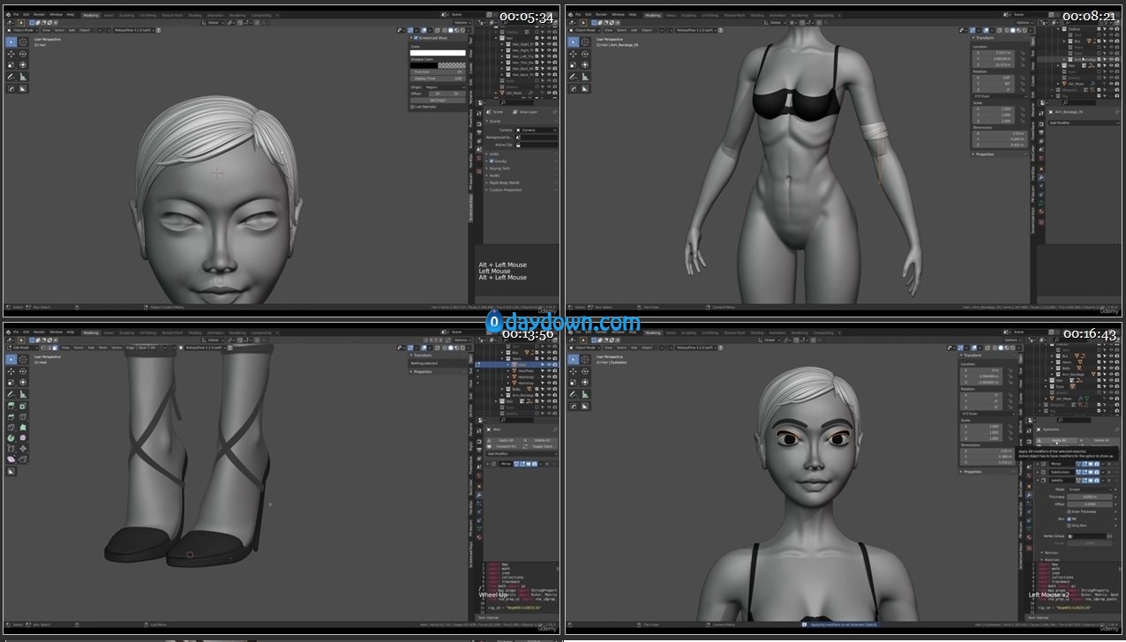Open Modifier Properties wrench tab in heels screenshot
The width and height of the screenshot is (1126, 642).
pos(479,495)
